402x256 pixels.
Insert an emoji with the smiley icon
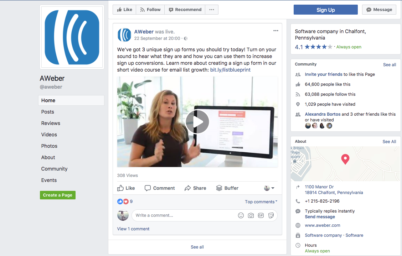click(x=241, y=215)
